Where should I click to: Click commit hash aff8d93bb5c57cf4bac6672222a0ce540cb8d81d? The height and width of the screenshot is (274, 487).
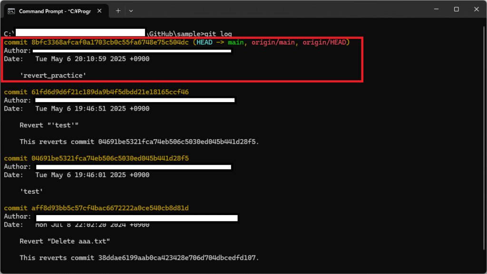pos(110,208)
